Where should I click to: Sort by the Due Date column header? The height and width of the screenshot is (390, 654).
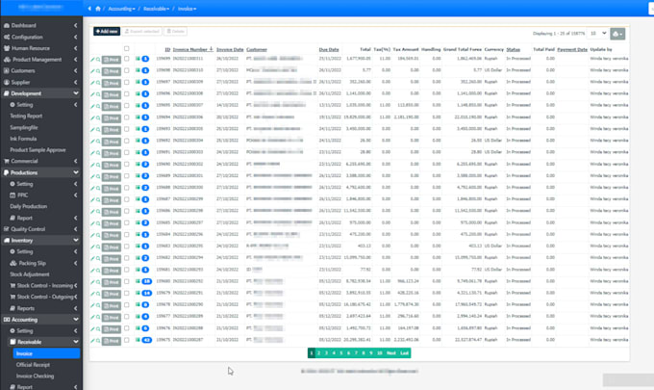click(x=329, y=50)
